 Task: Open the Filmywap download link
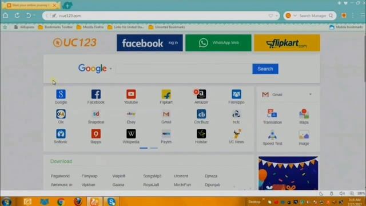coord(89,176)
